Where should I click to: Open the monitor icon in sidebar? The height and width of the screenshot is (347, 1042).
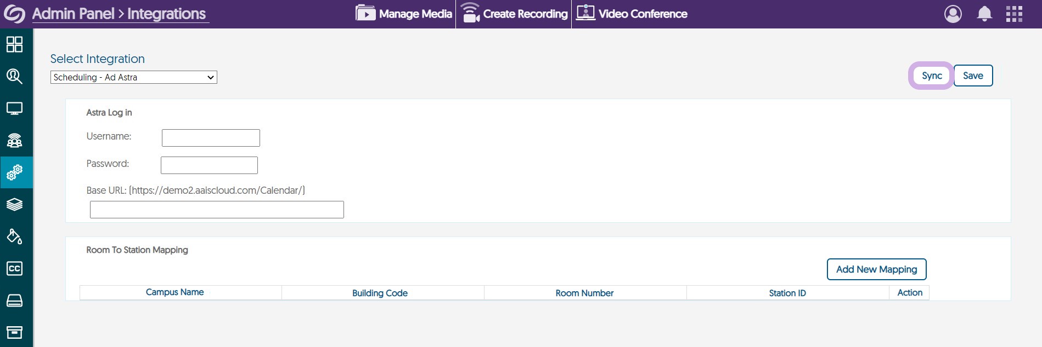[15, 108]
